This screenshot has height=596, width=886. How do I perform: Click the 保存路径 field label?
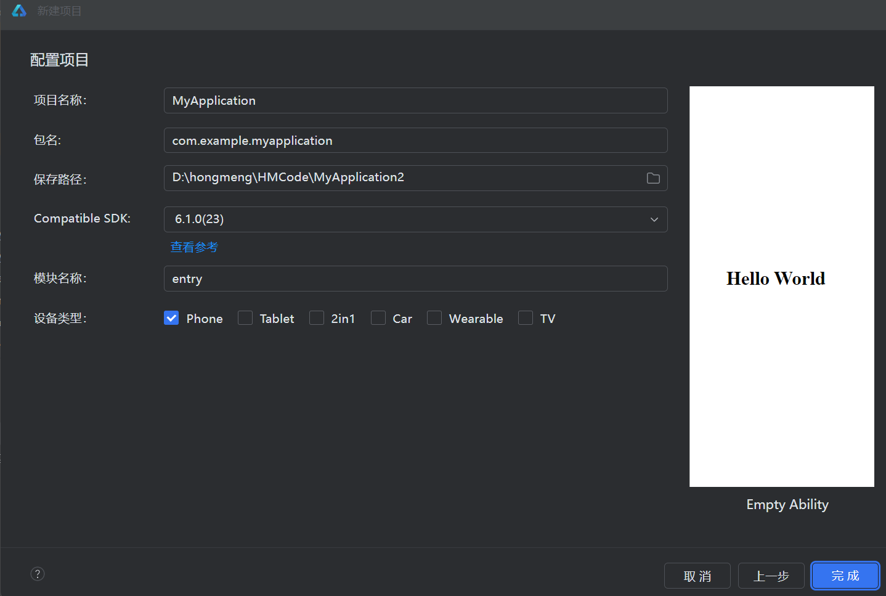60,179
